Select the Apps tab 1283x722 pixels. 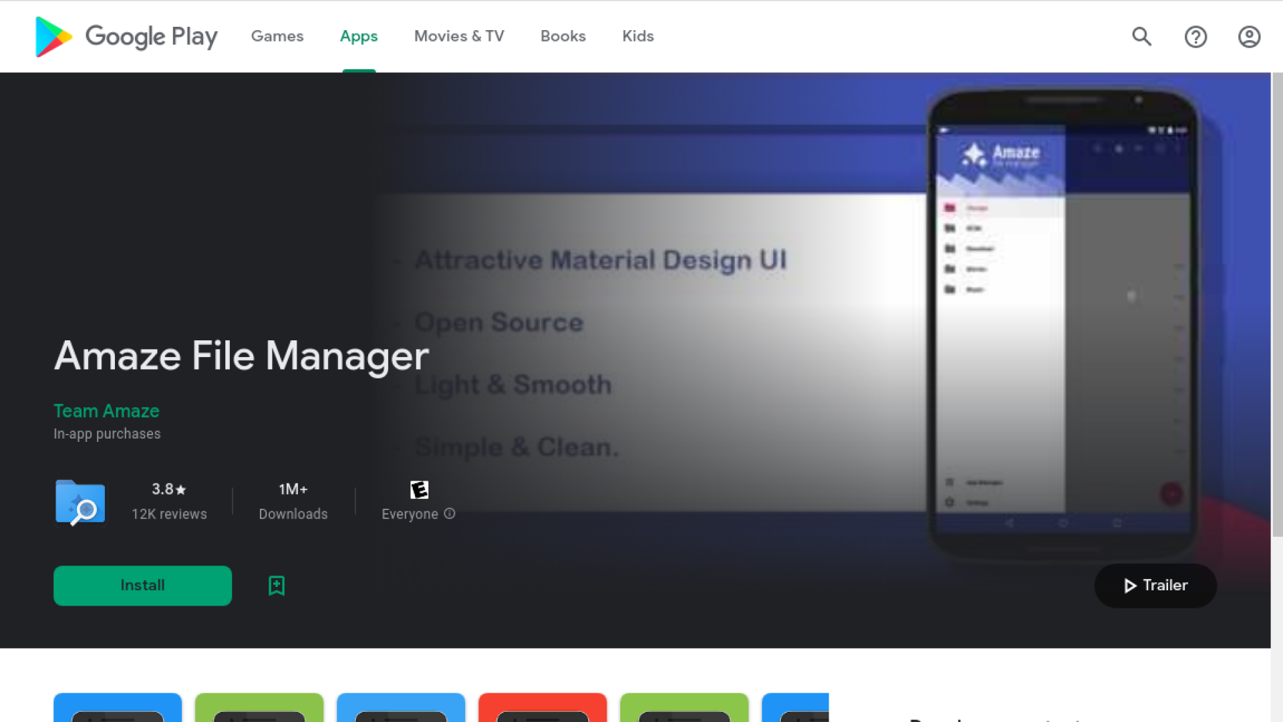click(x=359, y=36)
